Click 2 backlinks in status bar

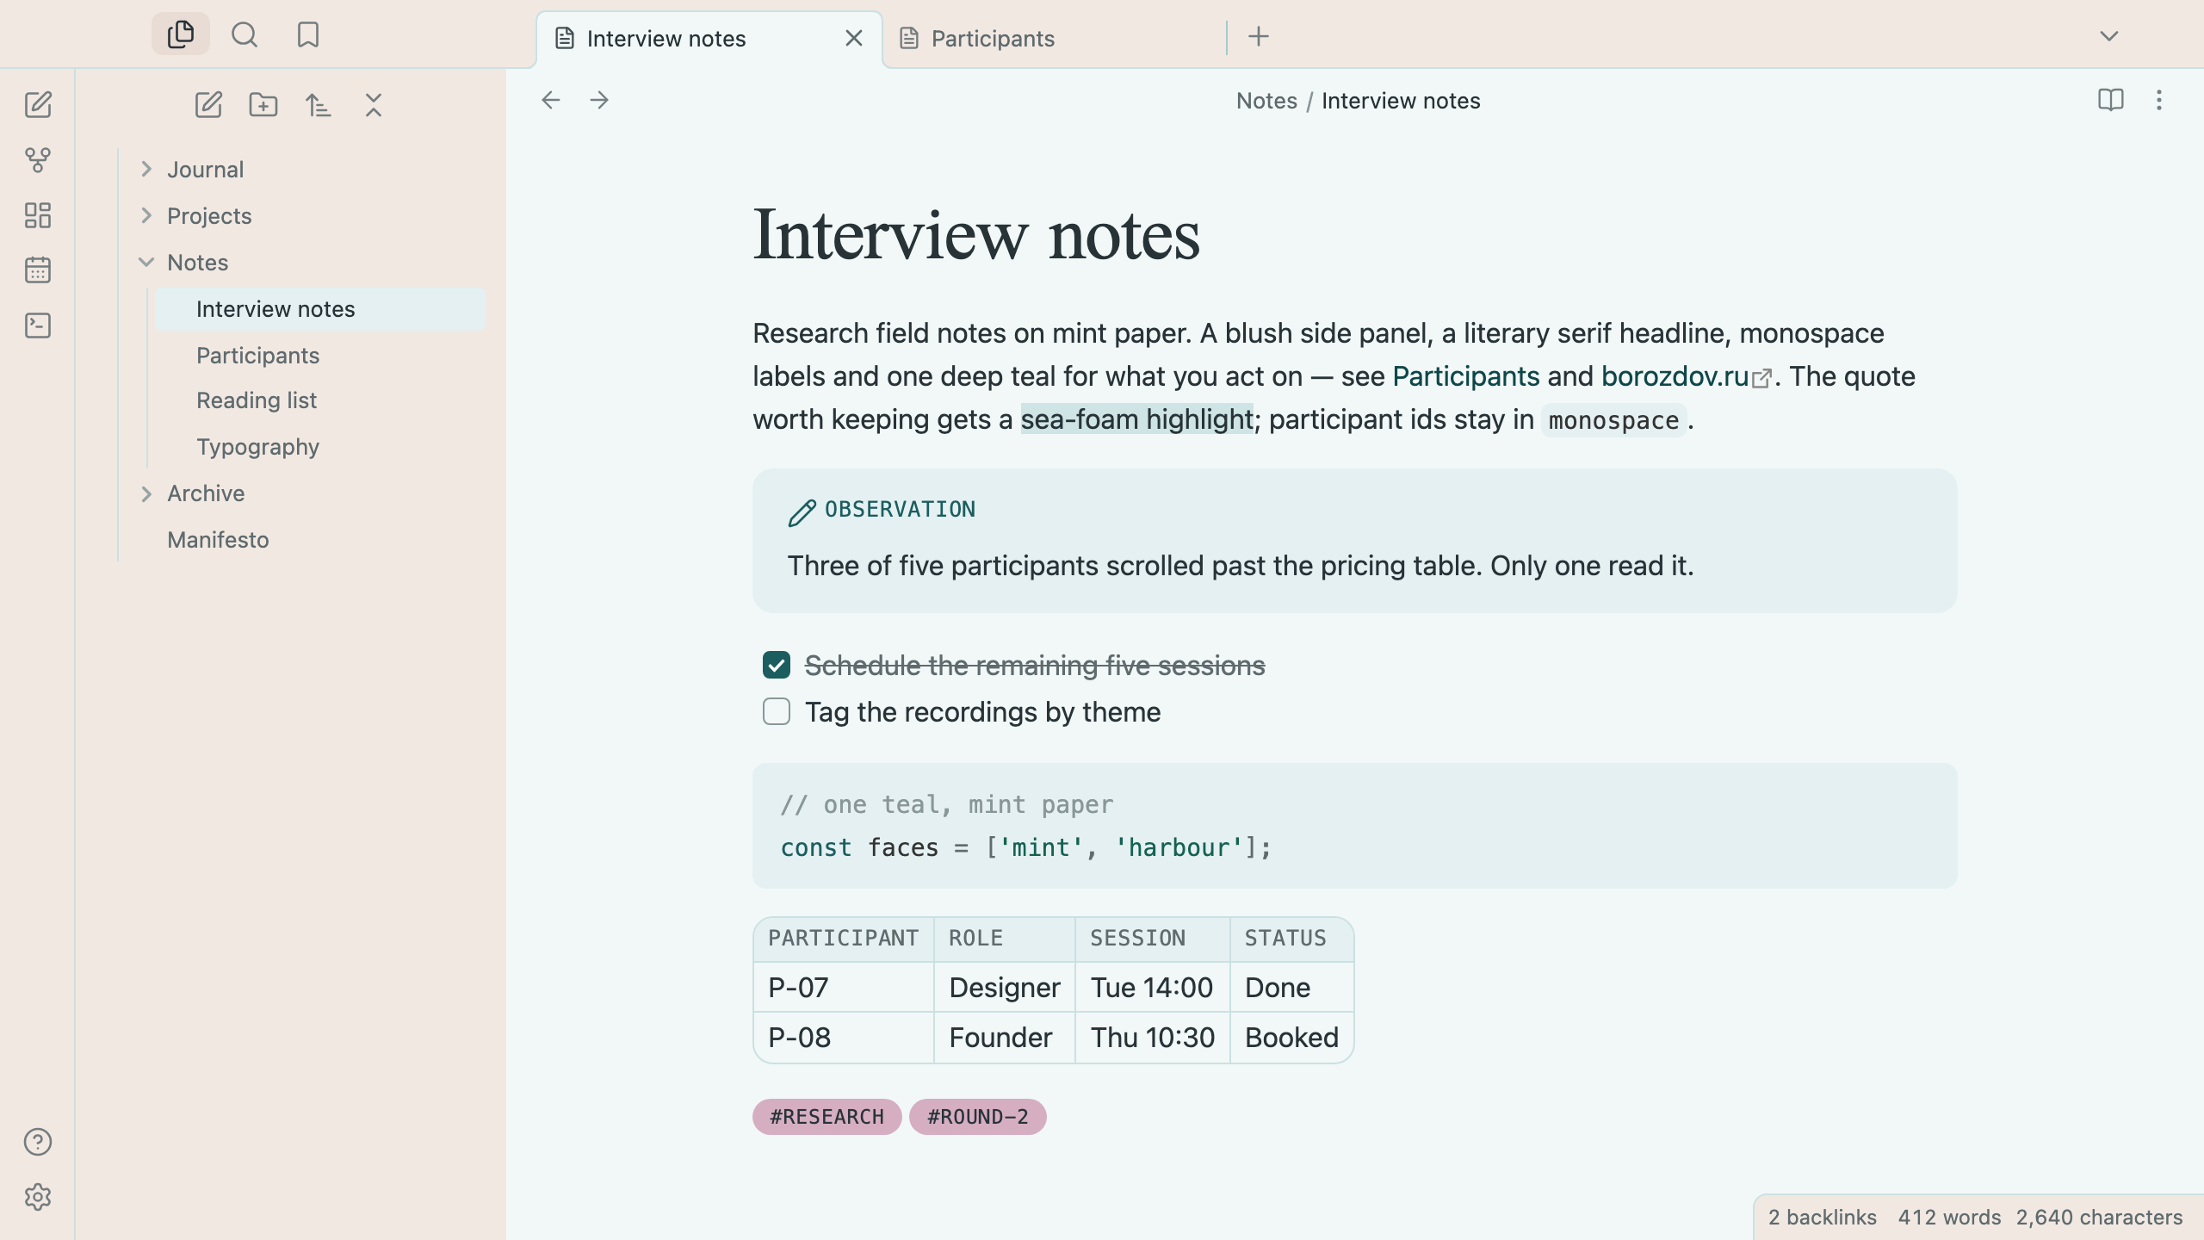click(x=1822, y=1218)
